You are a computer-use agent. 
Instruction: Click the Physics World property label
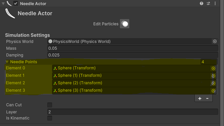[x=20, y=42]
